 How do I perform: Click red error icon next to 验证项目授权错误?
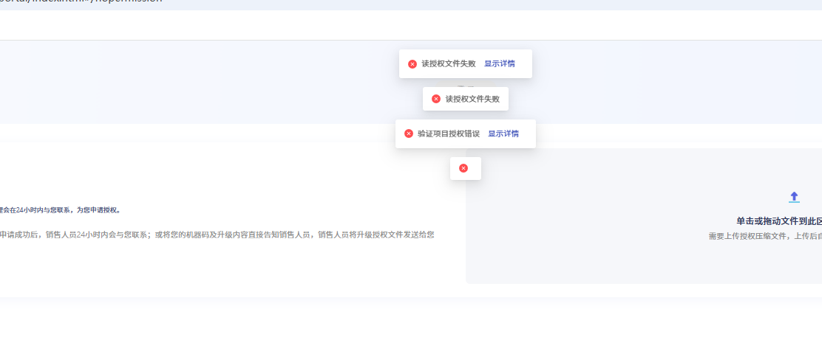[x=409, y=134]
